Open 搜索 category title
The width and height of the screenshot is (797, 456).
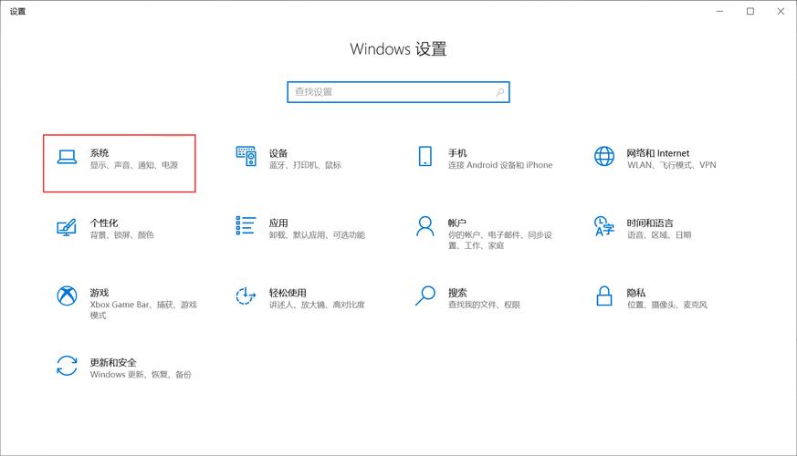[x=457, y=293]
